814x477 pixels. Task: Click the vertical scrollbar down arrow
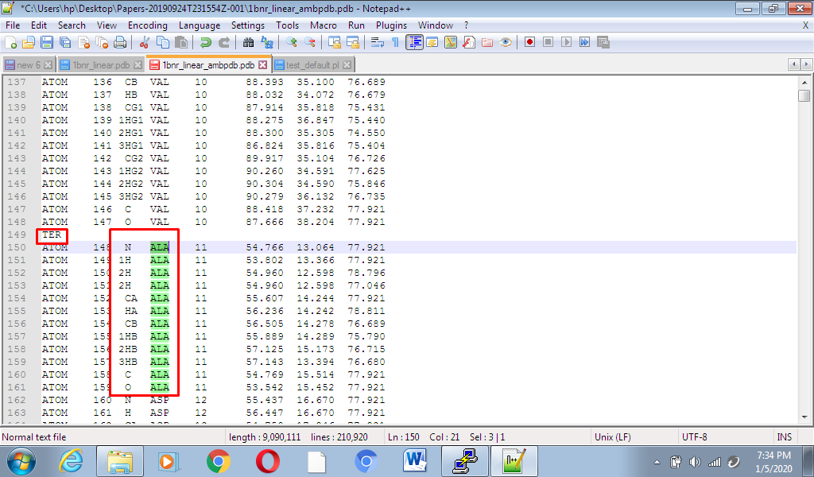click(x=804, y=418)
